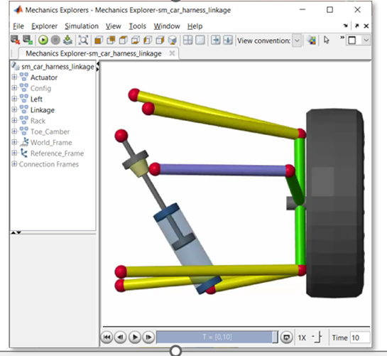Image resolution: width=387 pixels, height=356 pixels.
Task: Select the Reference_Frame tree item
Action: [57, 153]
